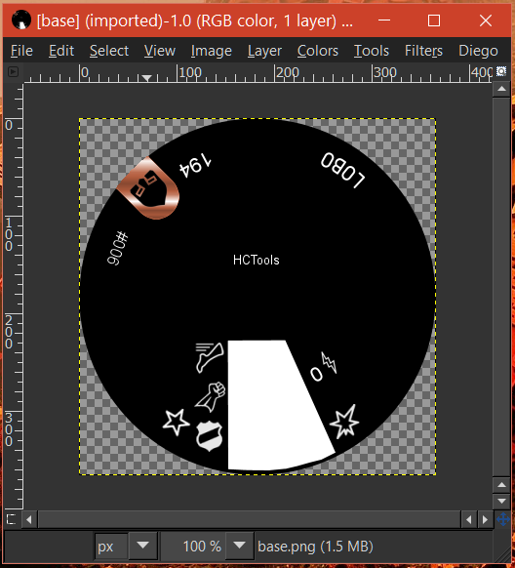Open the Colors menu

318,51
